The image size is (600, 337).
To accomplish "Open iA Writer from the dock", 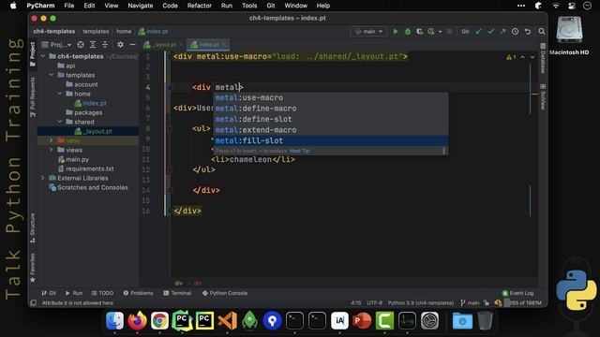I will 339,320.
